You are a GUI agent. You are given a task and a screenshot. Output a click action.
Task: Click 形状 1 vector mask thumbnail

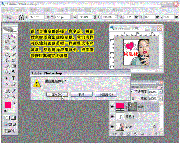tap(132, 107)
